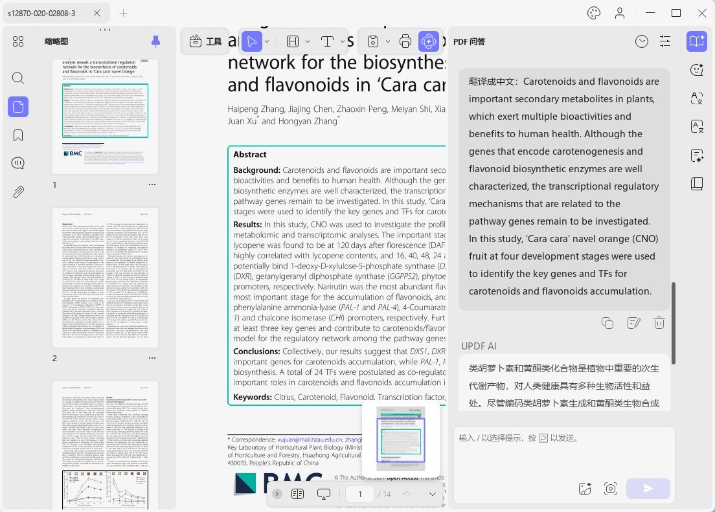
Task: Take a screenshot for AI chat
Action: pos(611,489)
